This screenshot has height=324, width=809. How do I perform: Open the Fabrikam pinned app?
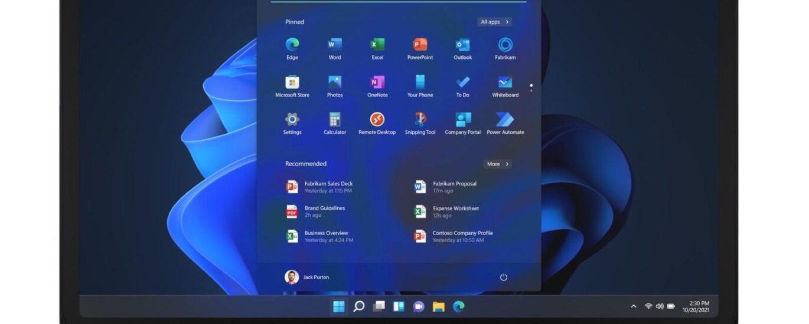505,49
